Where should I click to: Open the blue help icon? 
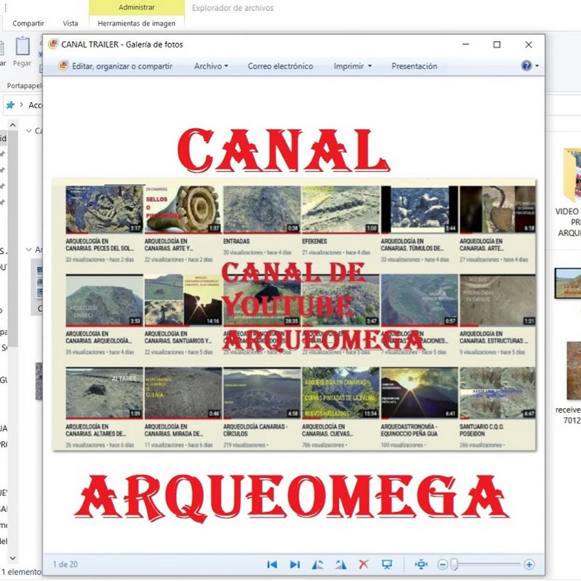(526, 66)
